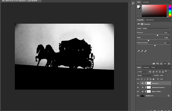Pick the gray point eyedropper

pyautogui.click(x=142, y=51)
